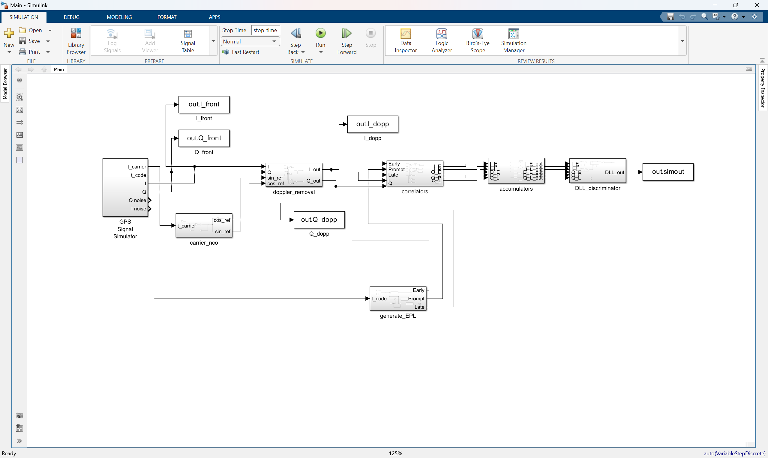Screen dimensions: 768x458
Task: Expand the palette with double chevron
Action: (19, 441)
